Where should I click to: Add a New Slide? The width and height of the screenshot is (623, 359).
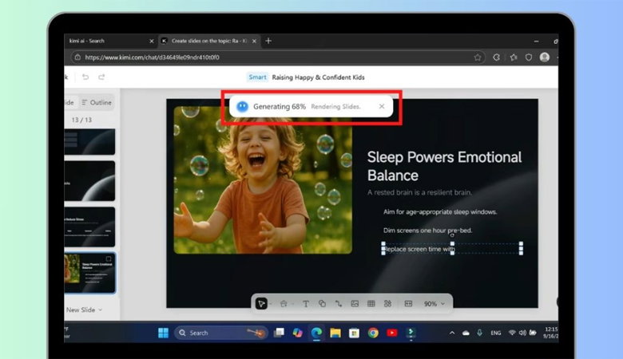(81, 310)
